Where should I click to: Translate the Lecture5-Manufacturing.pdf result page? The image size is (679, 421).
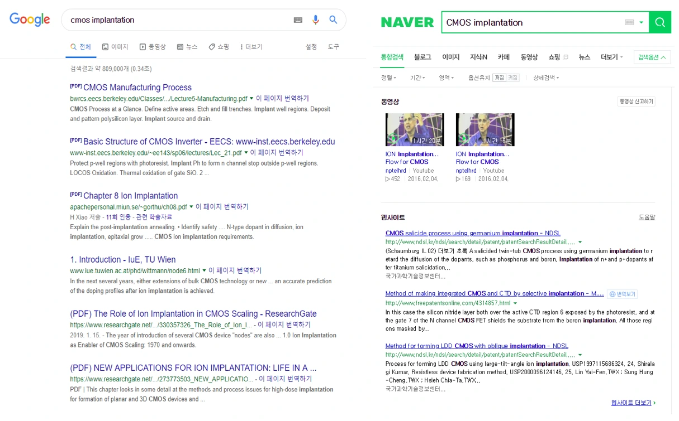tap(282, 98)
